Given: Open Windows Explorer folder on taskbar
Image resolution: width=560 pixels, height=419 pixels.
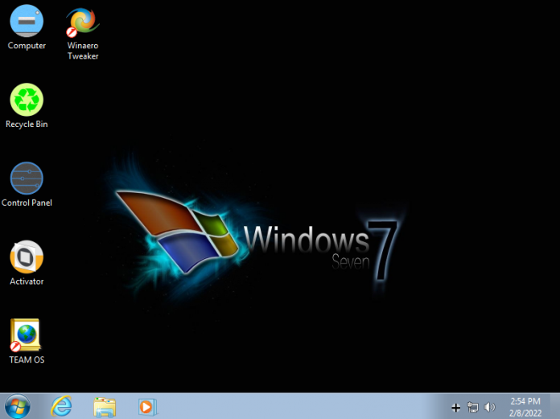Looking at the screenshot, I should point(105,407).
